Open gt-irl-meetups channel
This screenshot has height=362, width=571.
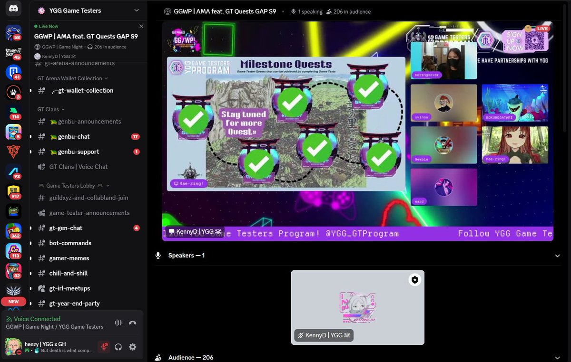click(89, 288)
